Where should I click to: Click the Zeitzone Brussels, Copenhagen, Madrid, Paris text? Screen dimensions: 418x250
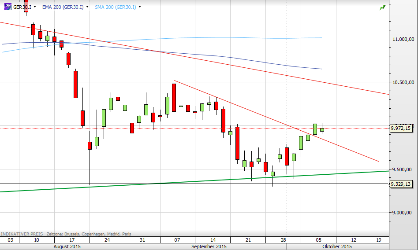[x=89, y=234]
